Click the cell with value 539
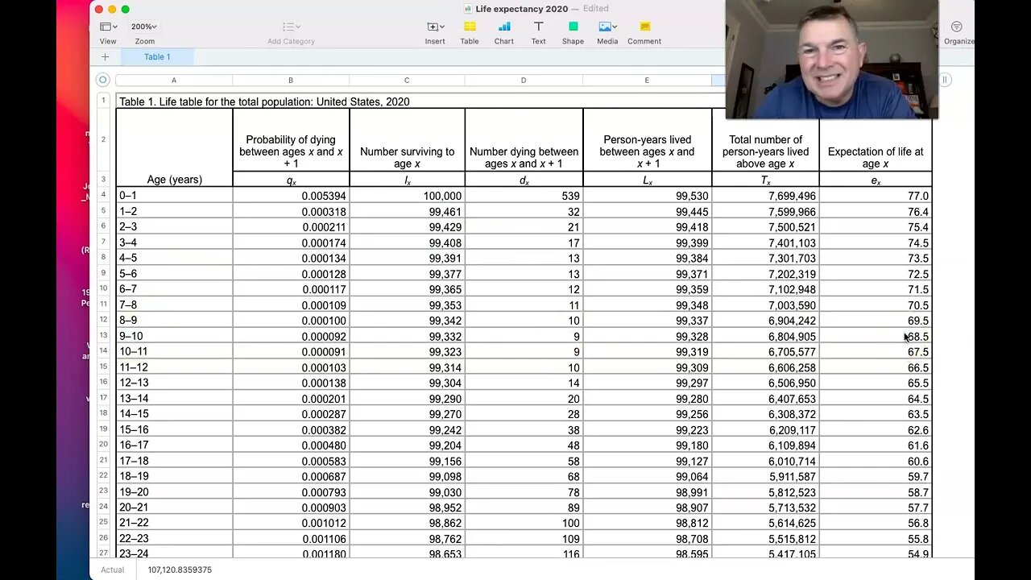 (524, 196)
